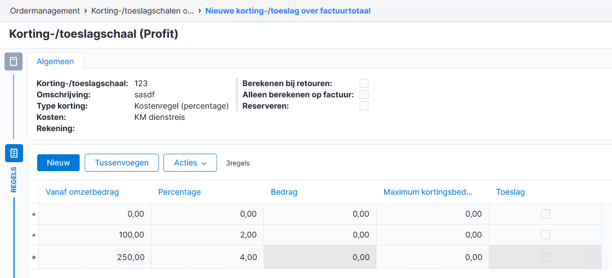Tick Toeslag checkbox in 100,00 row
Screen dimensions: 612x278
tap(545, 235)
